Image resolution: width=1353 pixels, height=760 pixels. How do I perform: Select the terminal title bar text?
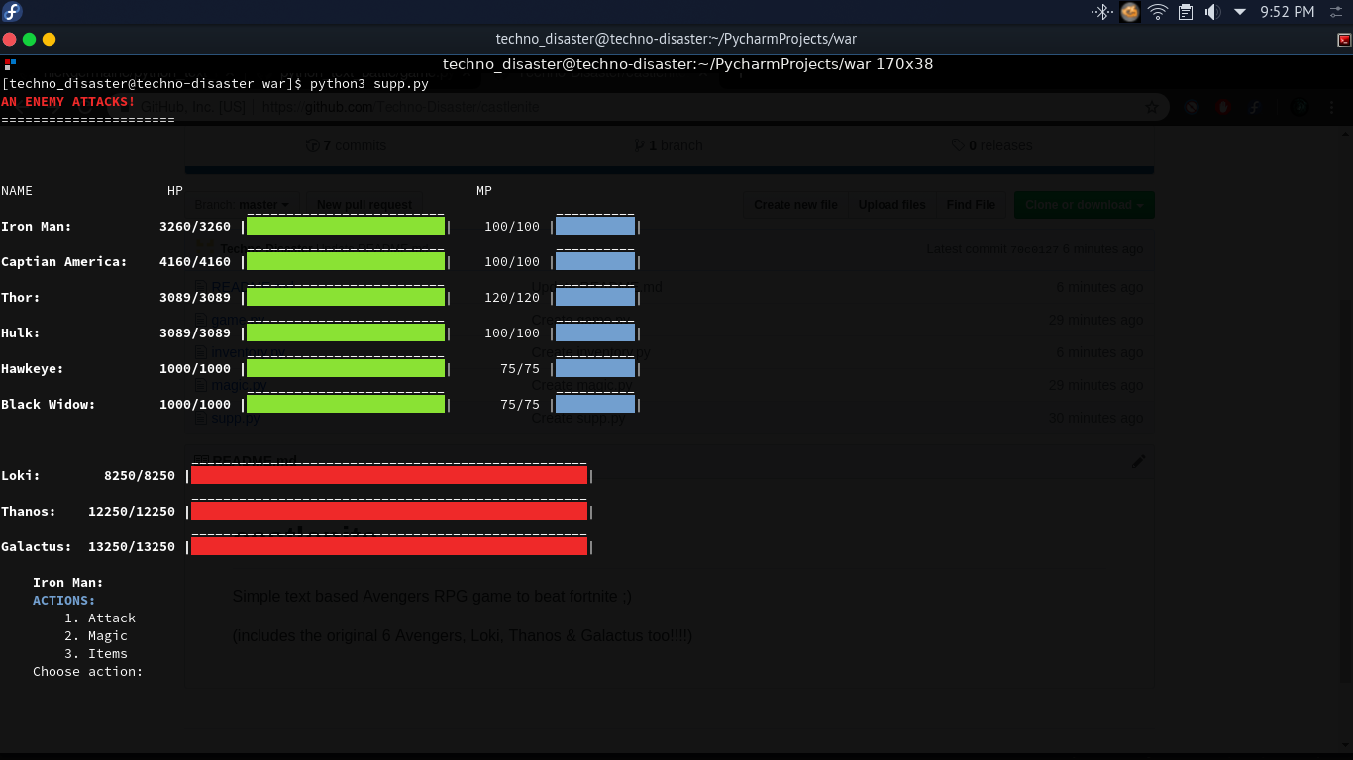676,39
